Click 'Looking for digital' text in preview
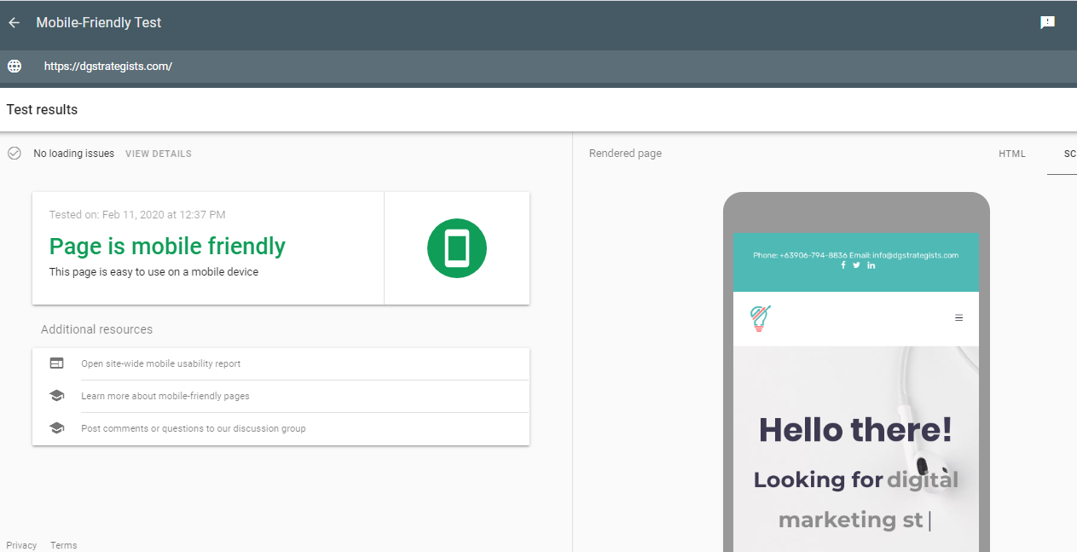The width and height of the screenshot is (1077, 552). (x=855, y=479)
